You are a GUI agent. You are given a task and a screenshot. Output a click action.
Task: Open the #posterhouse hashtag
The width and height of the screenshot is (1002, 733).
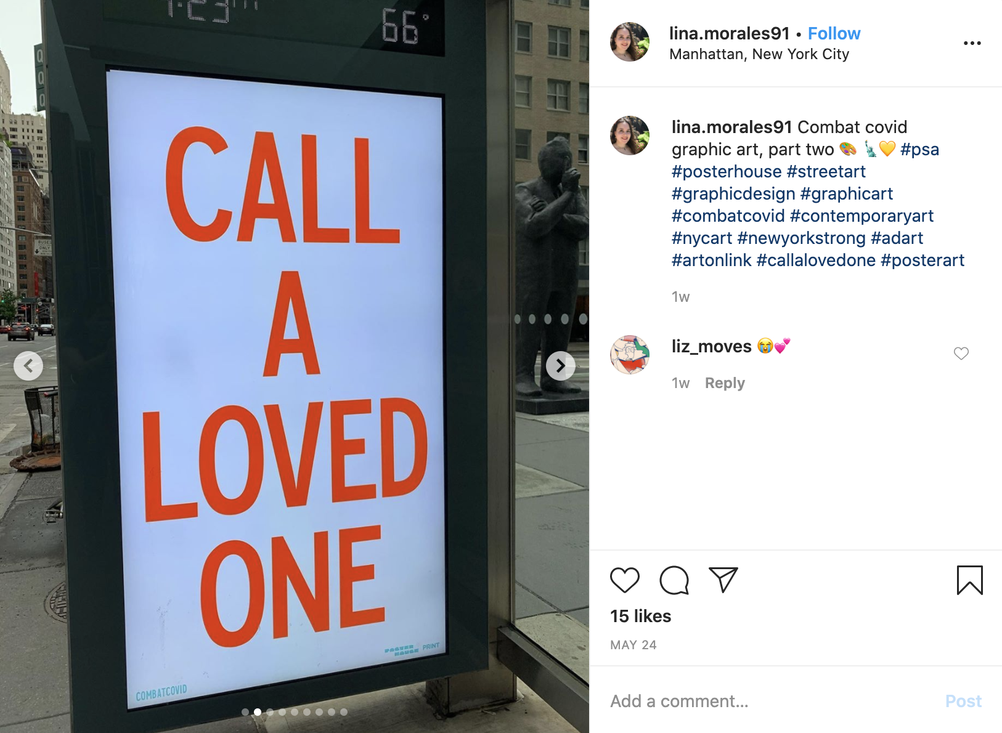727,171
